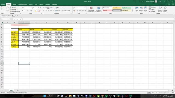Open Sort & Filter (Seřadit a filtrovat)
Image resolution: width=175 pixels, height=98 pixels.
[x=160, y=9]
